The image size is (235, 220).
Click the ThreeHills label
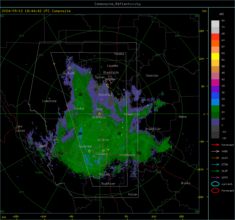131,114
